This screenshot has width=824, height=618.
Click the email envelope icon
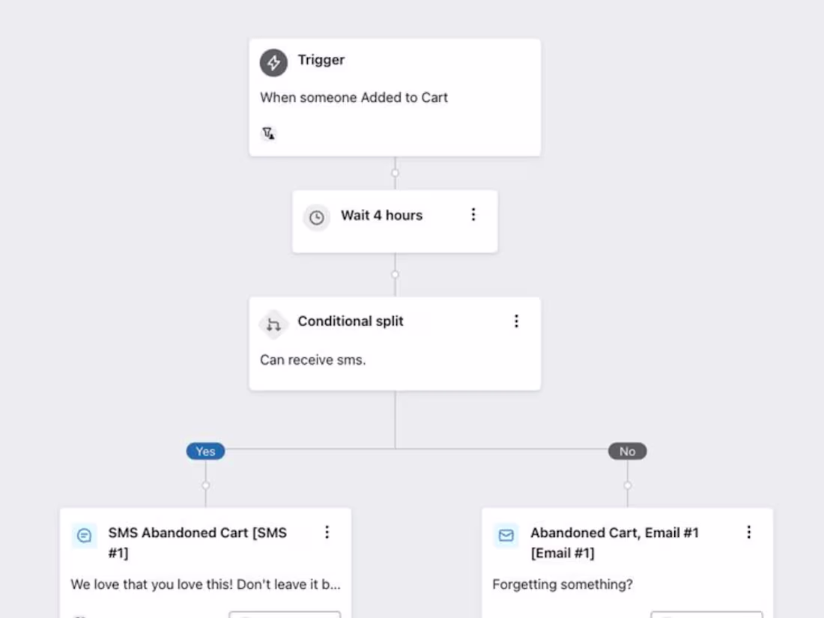pos(506,536)
